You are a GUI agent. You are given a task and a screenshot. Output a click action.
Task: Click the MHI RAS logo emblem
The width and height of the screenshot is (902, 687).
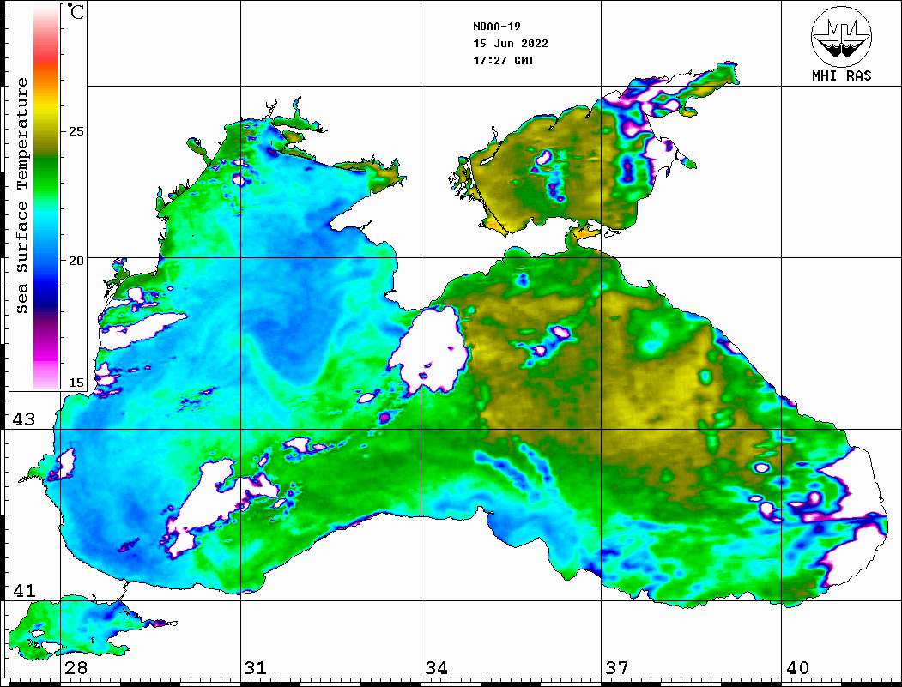click(x=842, y=36)
